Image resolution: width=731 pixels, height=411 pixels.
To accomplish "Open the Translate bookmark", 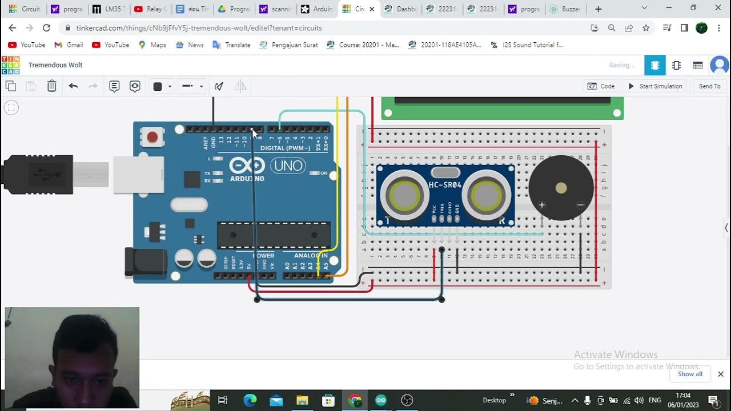I will 231,45.
